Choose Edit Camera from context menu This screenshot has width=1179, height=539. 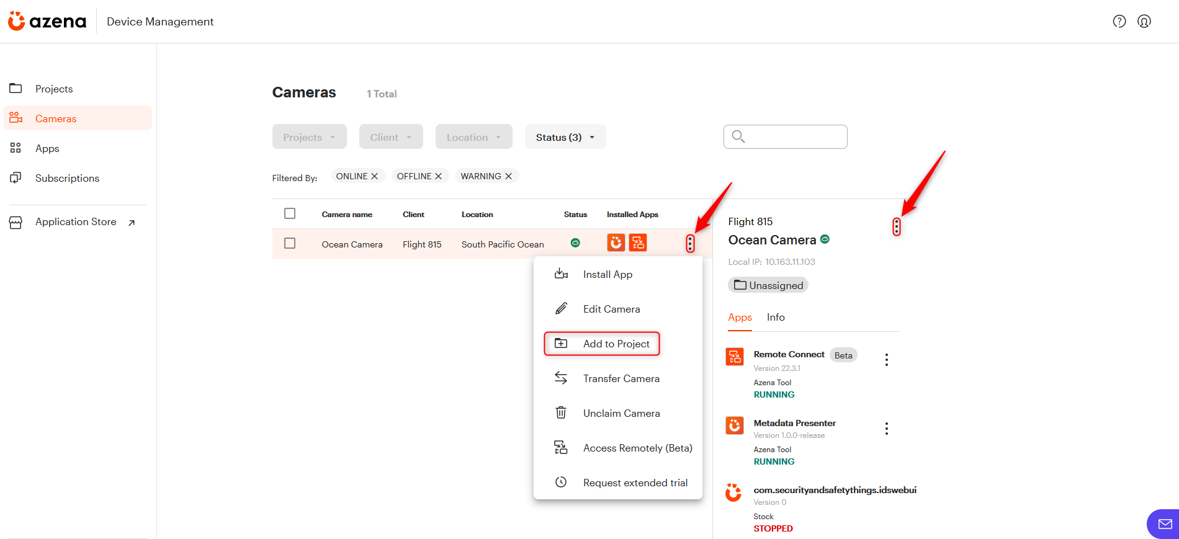pyautogui.click(x=618, y=309)
